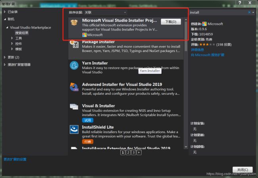Screen dimensions: 258x178
Task: Expand the 更新 (2) node
Action: pos(5,57)
